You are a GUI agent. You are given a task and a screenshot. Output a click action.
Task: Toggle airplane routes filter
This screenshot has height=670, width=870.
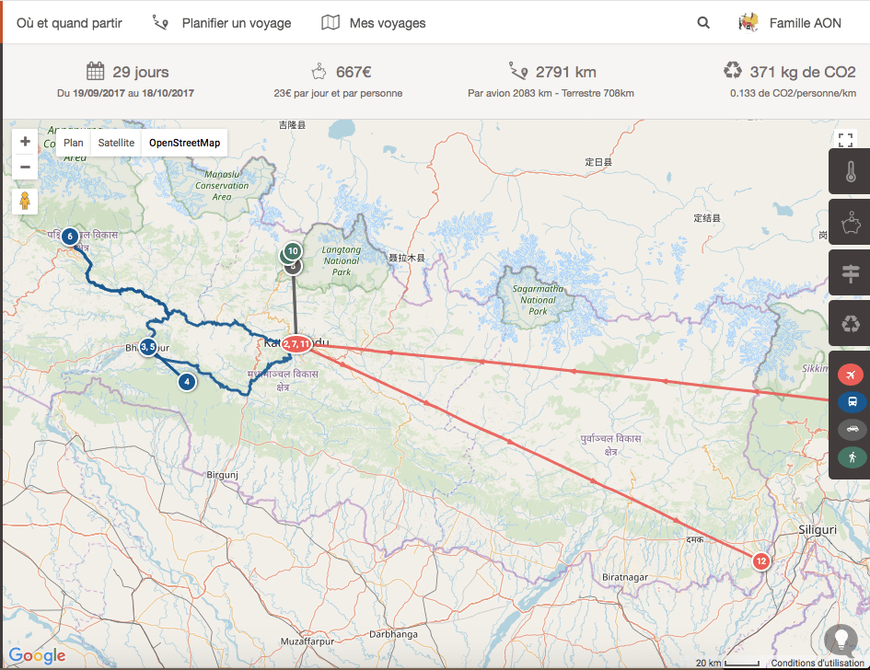coord(851,375)
